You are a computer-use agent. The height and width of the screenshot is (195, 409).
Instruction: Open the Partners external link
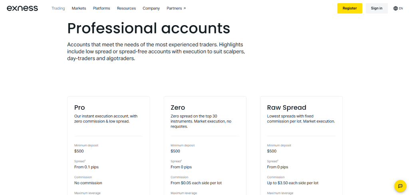pos(176,8)
